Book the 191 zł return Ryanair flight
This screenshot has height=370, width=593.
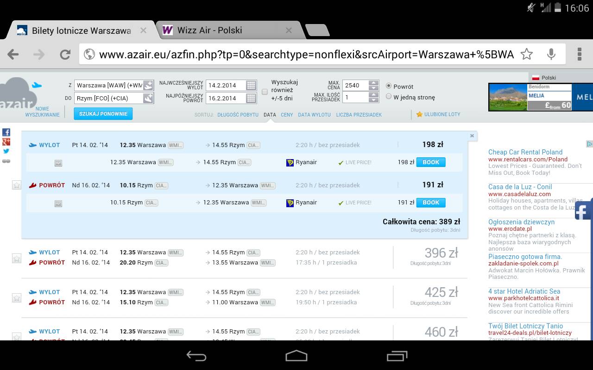pos(431,203)
